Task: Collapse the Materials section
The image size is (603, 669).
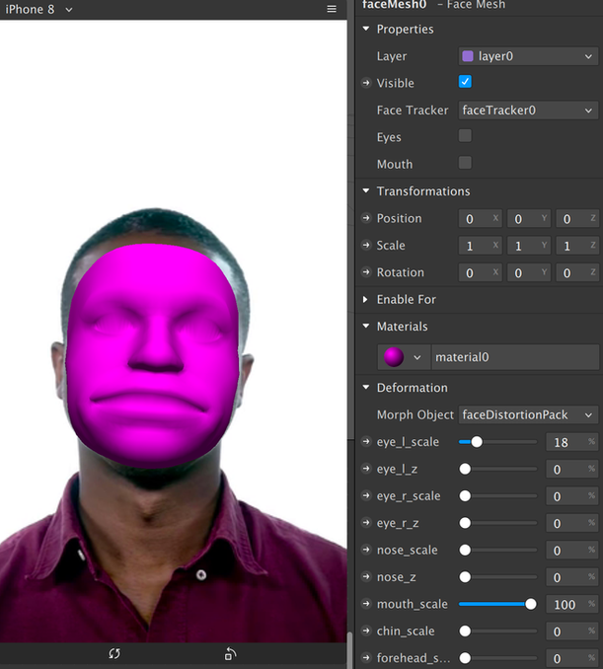Action: pyautogui.click(x=366, y=327)
